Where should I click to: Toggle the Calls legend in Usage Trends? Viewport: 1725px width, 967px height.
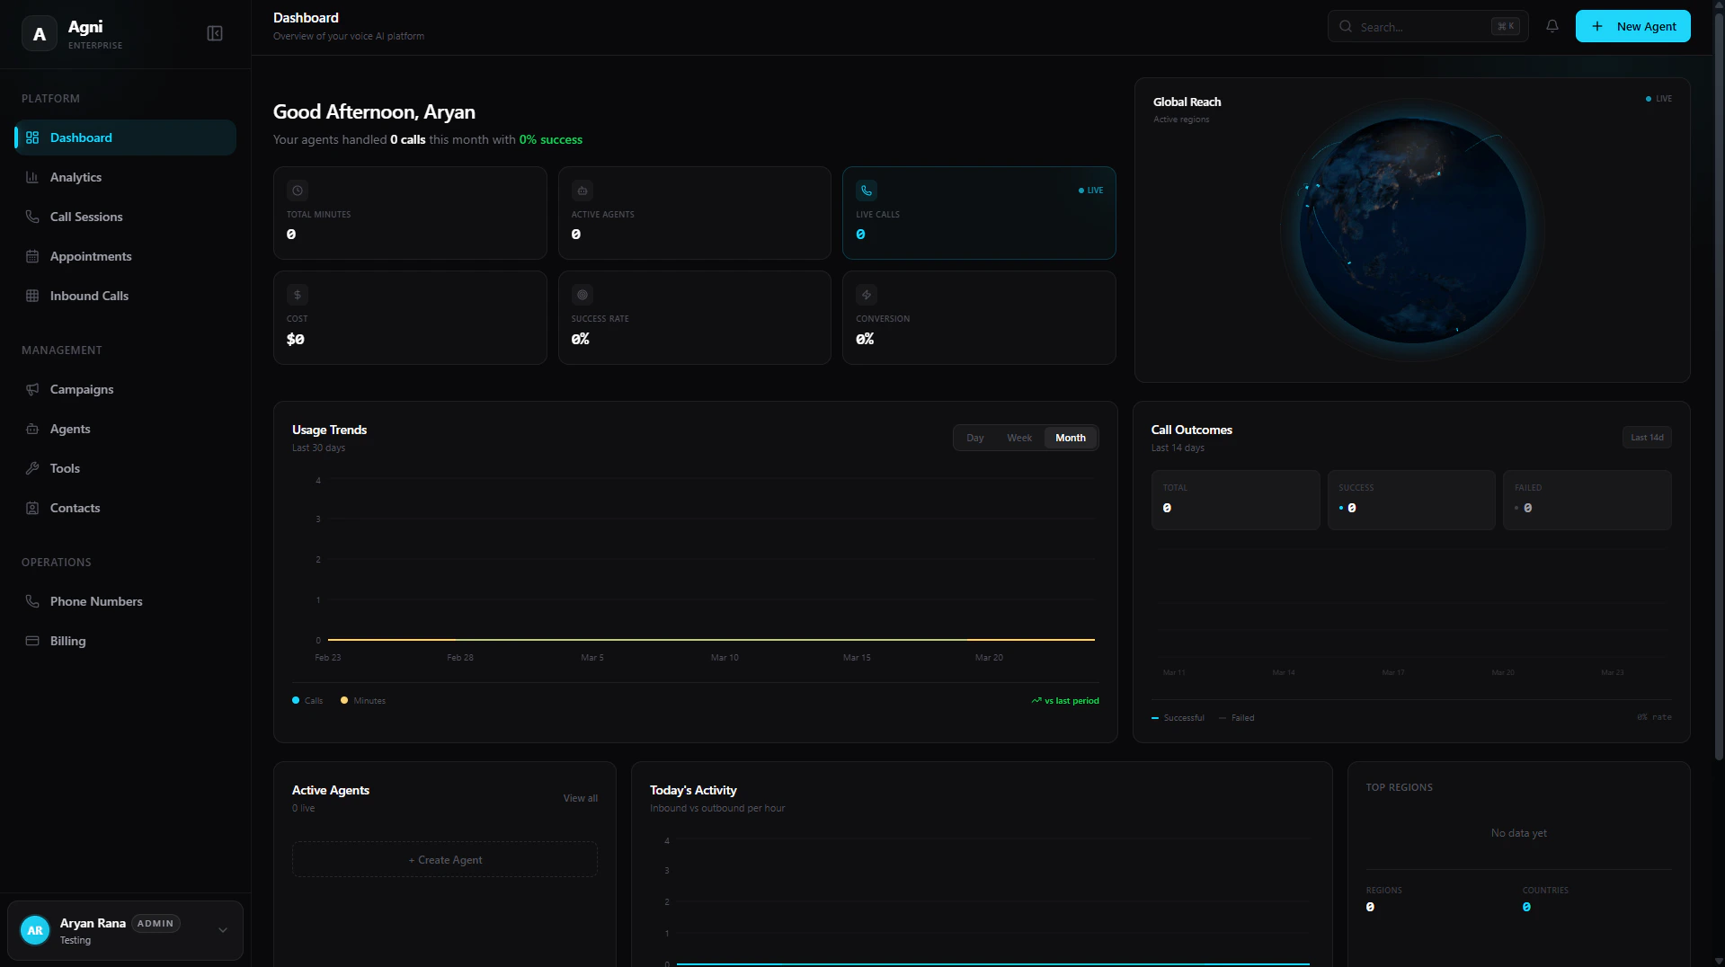(x=307, y=701)
